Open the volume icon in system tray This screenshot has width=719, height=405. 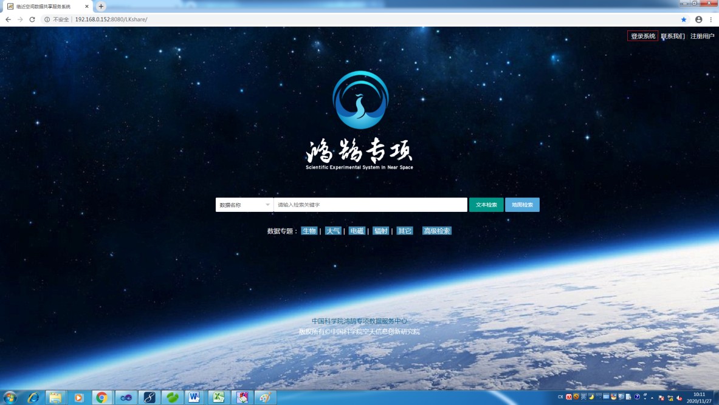(x=679, y=398)
